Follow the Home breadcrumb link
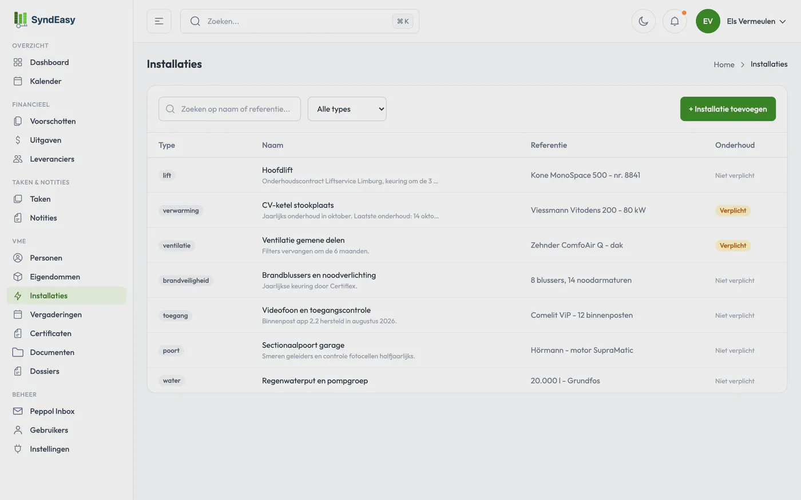 coord(724,65)
